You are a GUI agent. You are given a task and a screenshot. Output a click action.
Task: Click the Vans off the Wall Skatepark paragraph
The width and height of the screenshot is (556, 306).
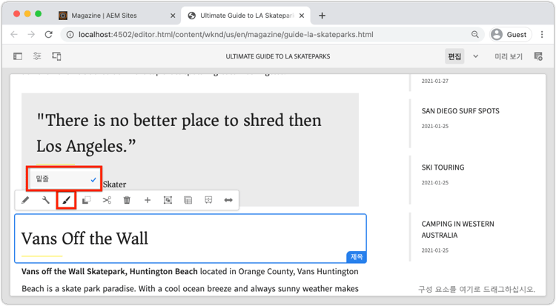(x=190, y=280)
